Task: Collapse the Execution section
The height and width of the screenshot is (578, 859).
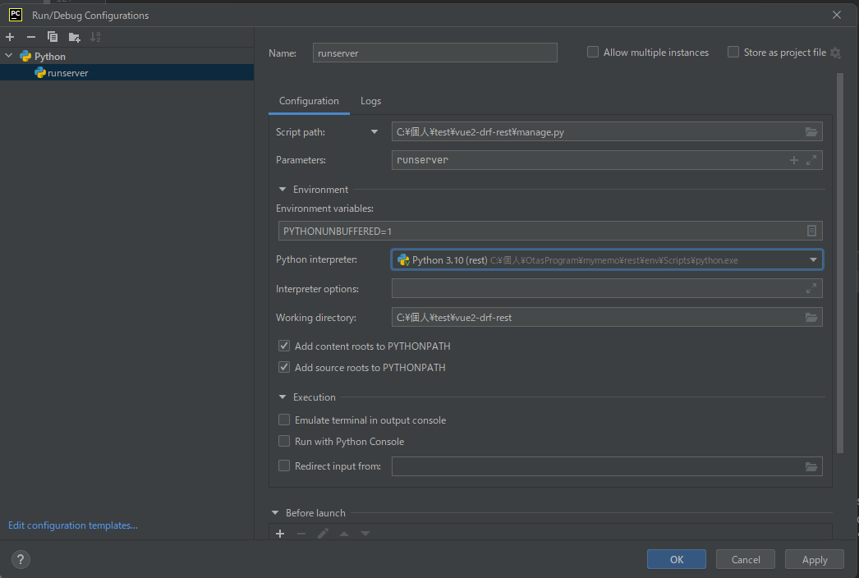Action: click(x=283, y=397)
